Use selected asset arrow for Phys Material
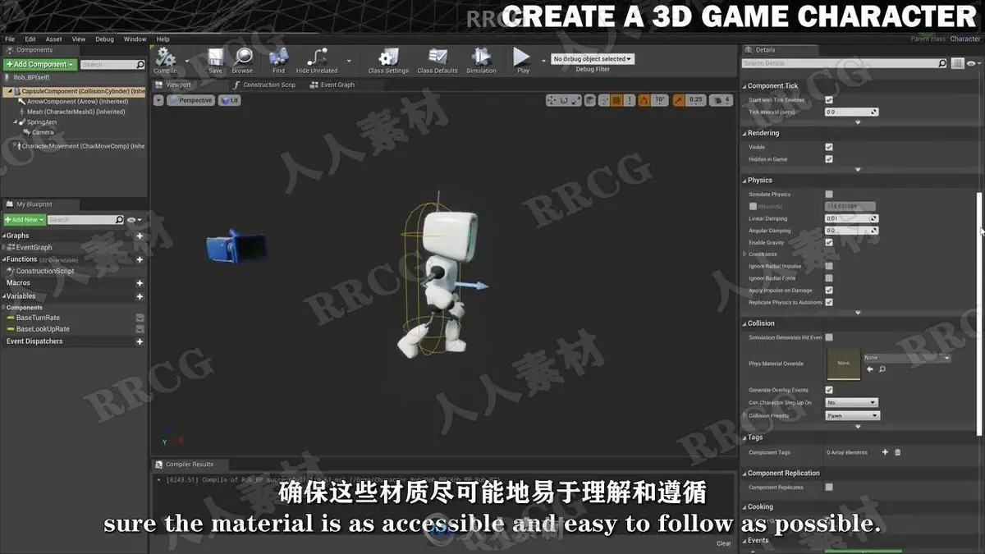The width and height of the screenshot is (985, 554). (x=870, y=369)
